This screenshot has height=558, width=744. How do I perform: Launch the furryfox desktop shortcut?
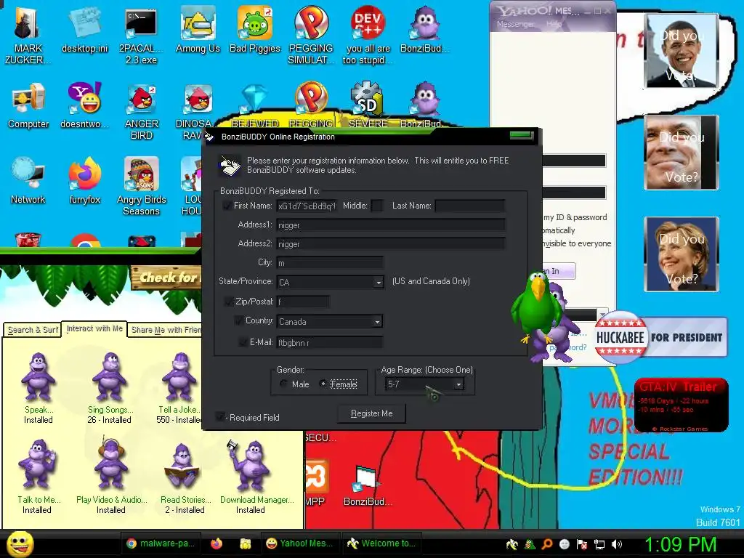[84, 180]
